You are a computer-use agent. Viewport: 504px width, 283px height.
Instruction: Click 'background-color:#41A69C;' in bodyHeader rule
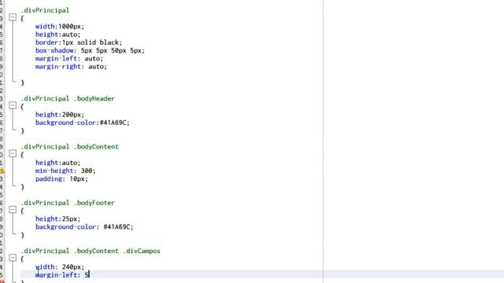point(82,123)
